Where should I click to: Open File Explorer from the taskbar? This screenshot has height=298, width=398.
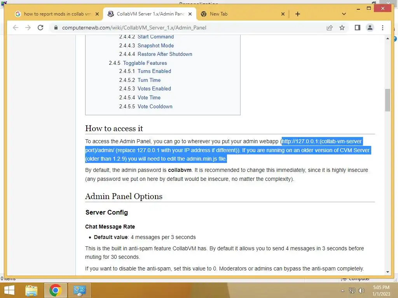[x=31, y=290]
